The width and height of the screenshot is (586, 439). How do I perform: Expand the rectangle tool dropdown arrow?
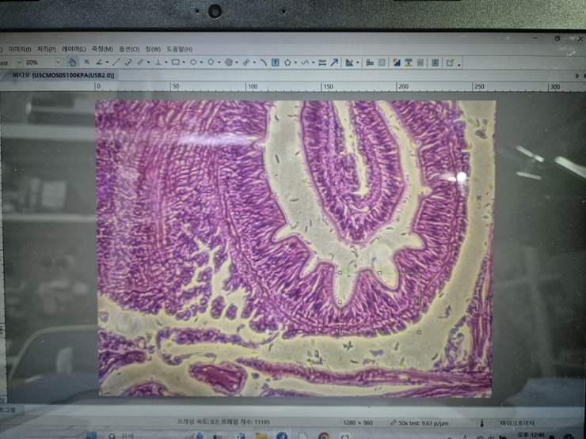point(184,62)
